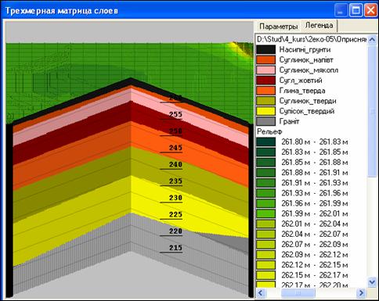Select the pink Суглинок_мякопл swatch
This screenshot has height=301, width=379.
pos(265,70)
